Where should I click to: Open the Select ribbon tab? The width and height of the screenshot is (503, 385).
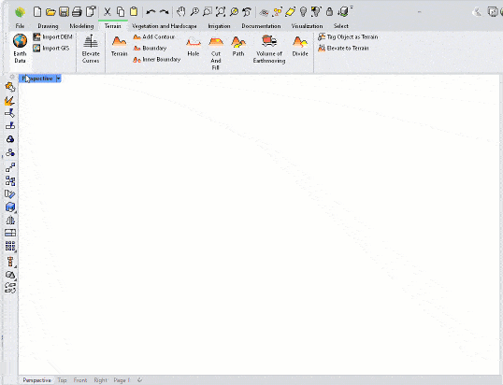340,26
